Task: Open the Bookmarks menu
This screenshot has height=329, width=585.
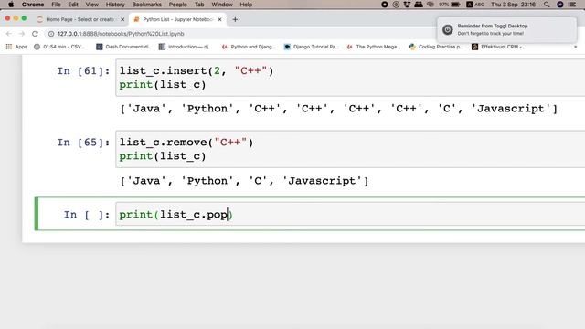Action: pos(146,5)
